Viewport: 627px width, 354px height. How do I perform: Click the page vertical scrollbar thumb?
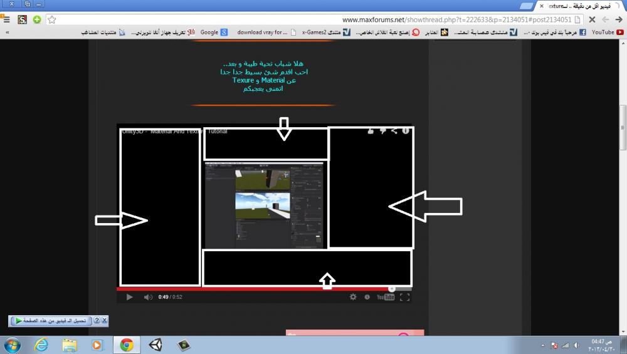tap(623, 128)
